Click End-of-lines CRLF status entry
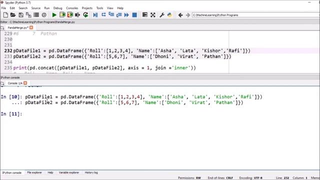Viewport: 320px width, 180px height. 220,178
